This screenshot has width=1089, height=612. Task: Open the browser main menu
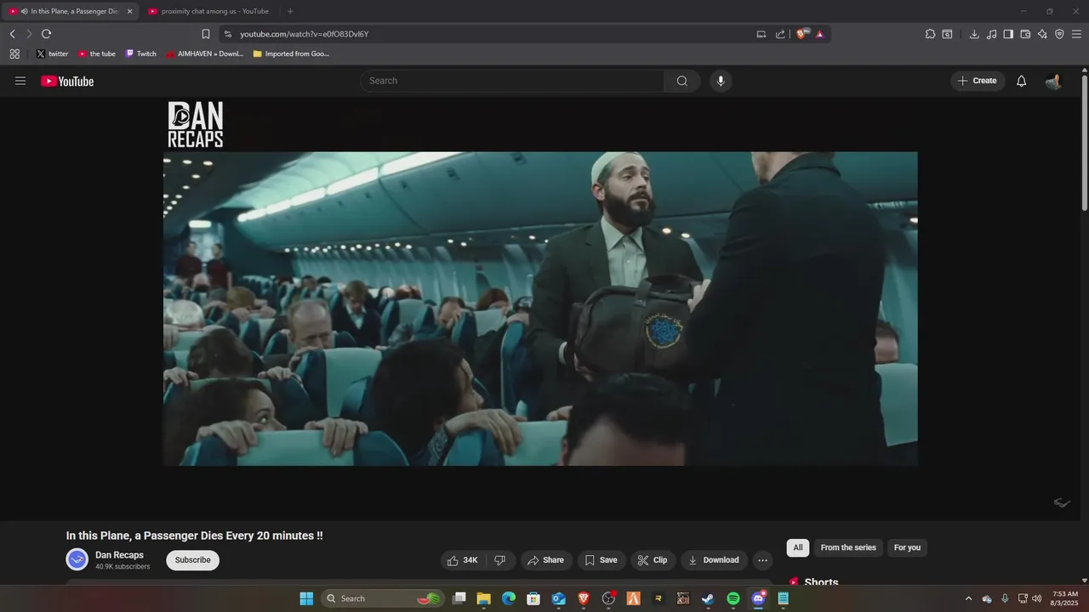pyautogui.click(x=1076, y=34)
